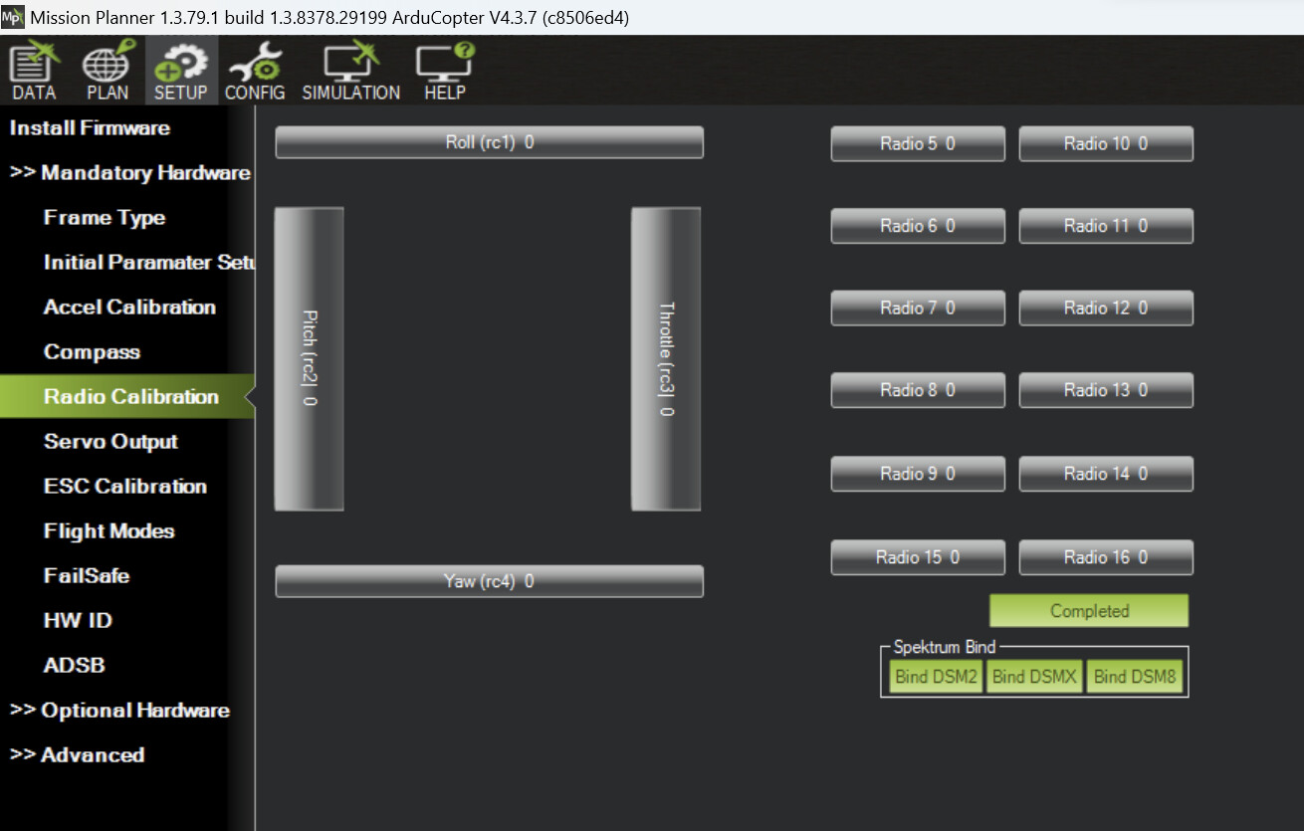Click the Radio 8 channel bar

click(918, 390)
